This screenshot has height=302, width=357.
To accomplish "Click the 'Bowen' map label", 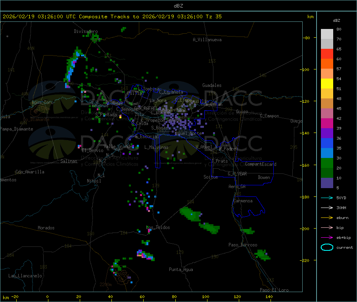I will (264, 177).
